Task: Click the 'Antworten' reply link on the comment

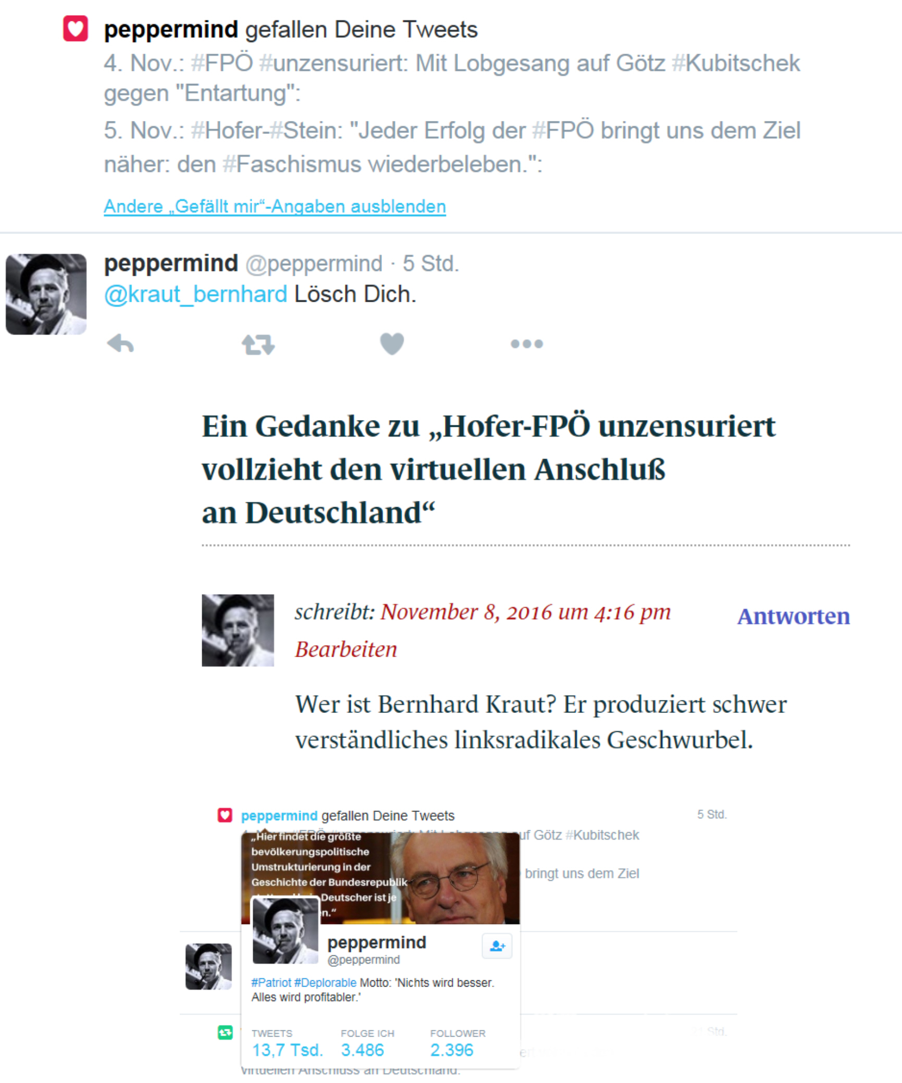Action: point(793,616)
